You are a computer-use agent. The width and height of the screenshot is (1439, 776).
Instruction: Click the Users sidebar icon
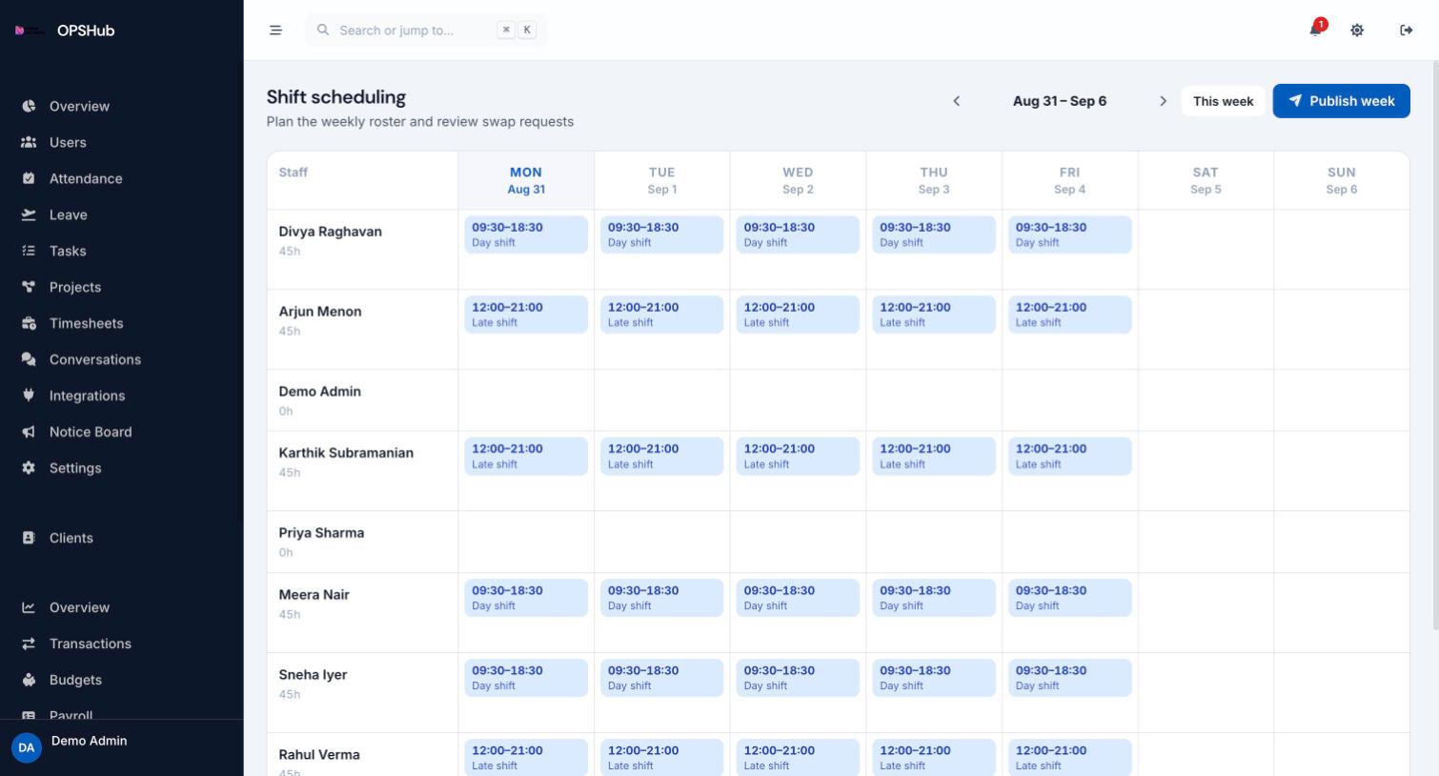29,142
